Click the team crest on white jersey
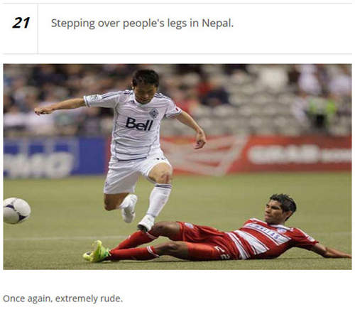The height and width of the screenshot is (317, 355). click(154, 113)
